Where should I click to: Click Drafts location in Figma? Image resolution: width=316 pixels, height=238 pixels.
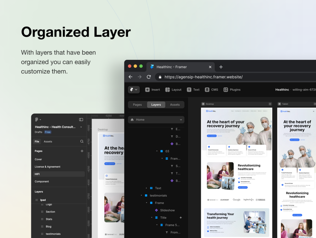coord(38,132)
